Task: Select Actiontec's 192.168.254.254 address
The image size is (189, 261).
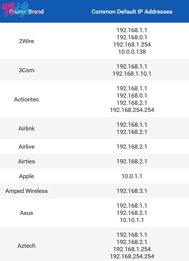Action: click(x=132, y=110)
